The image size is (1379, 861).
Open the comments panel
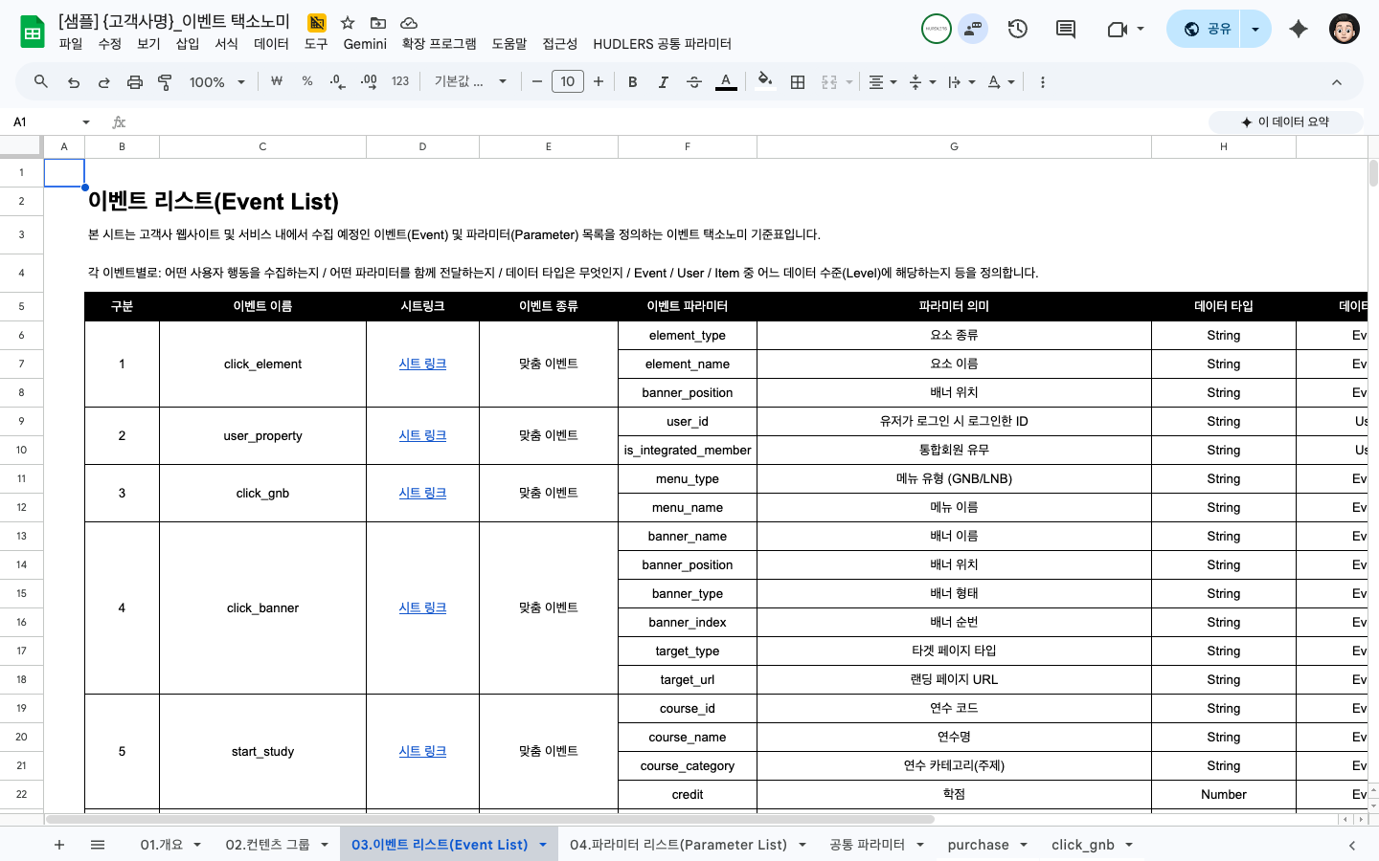(1066, 29)
